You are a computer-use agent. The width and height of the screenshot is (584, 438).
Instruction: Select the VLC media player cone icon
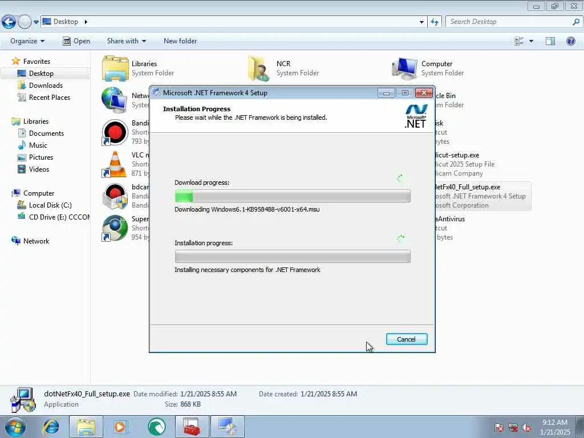coord(115,164)
